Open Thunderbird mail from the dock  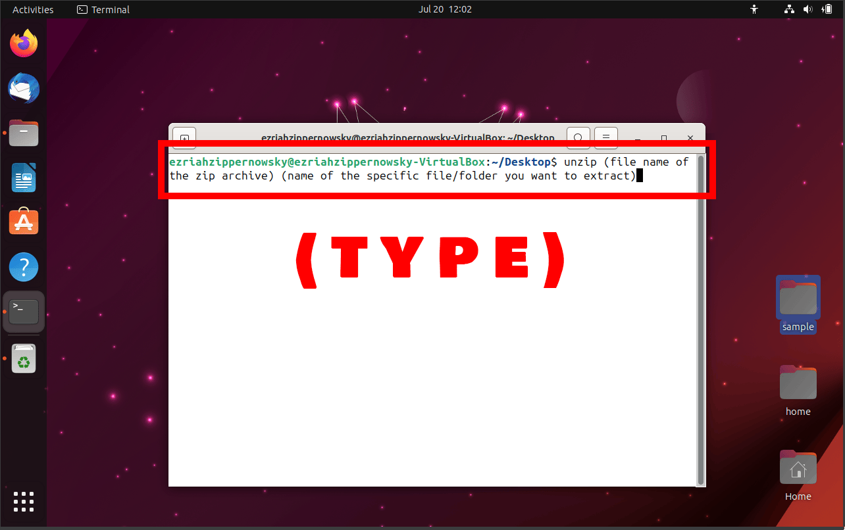pos(24,88)
